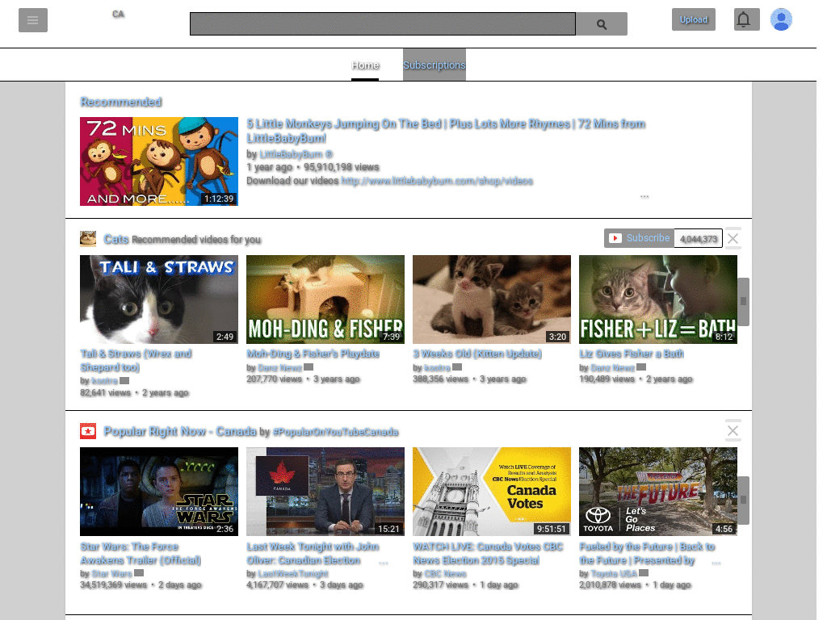Play Tali & Straws thumbnail
827x620 pixels.
click(159, 300)
